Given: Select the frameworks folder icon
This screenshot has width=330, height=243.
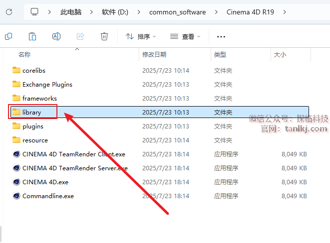Looking at the screenshot, I should point(16,98).
